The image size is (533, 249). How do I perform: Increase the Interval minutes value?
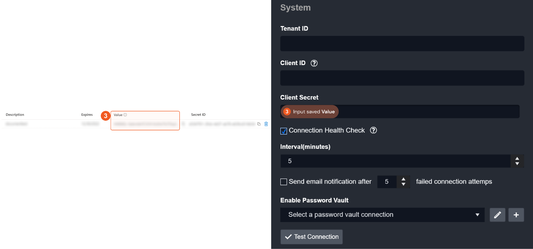517,158
